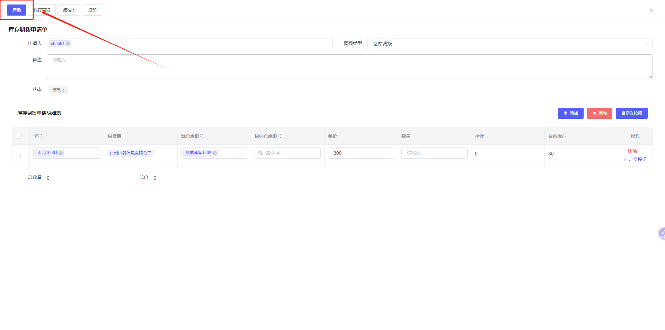The image size is (665, 330).
Task: Remove the 测试仓库1002 source warehouse tag
Action: [215, 153]
